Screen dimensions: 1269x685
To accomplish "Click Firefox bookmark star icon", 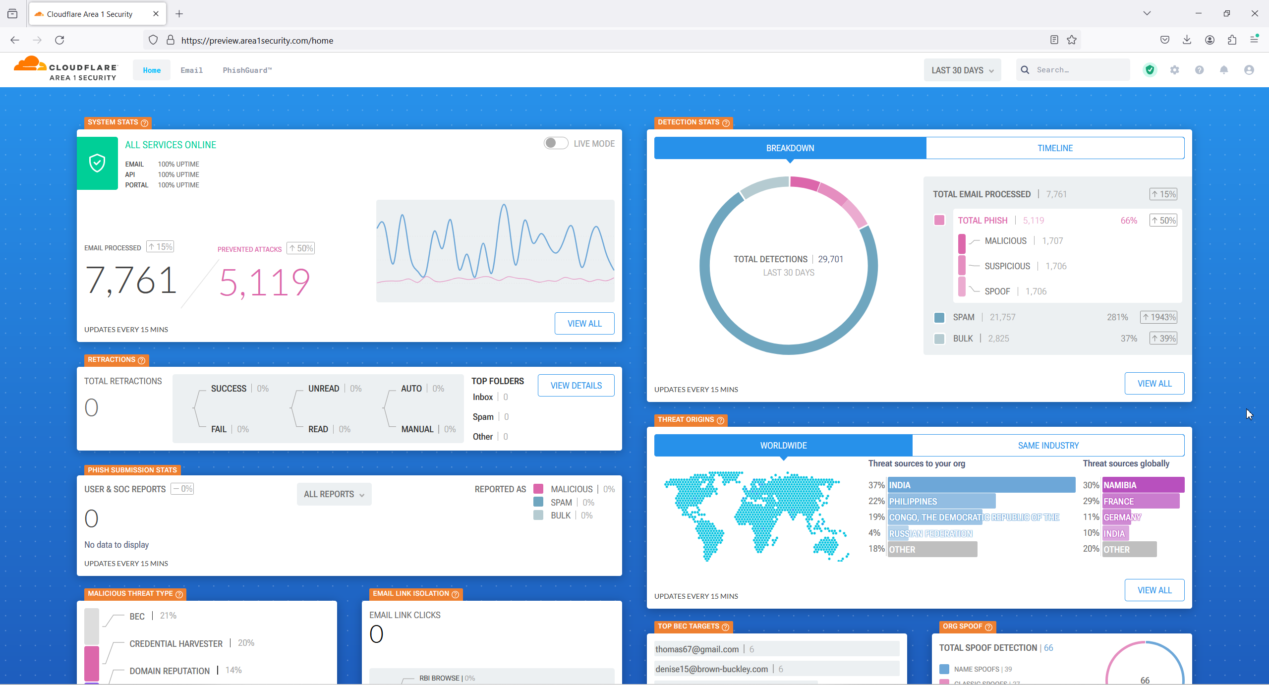I will pyautogui.click(x=1072, y=40).
